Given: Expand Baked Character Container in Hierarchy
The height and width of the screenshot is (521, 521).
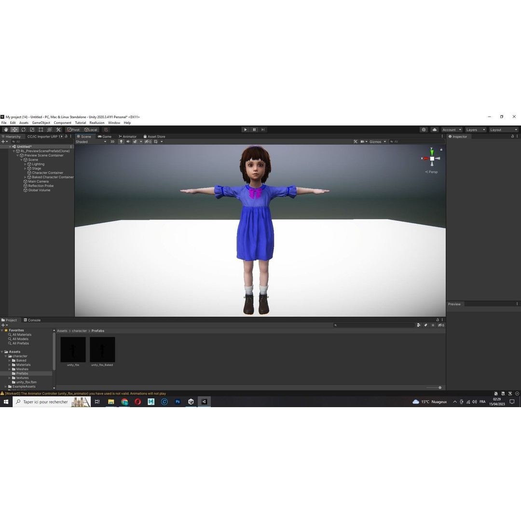Looking at the screenshot, I should [25, 177].
